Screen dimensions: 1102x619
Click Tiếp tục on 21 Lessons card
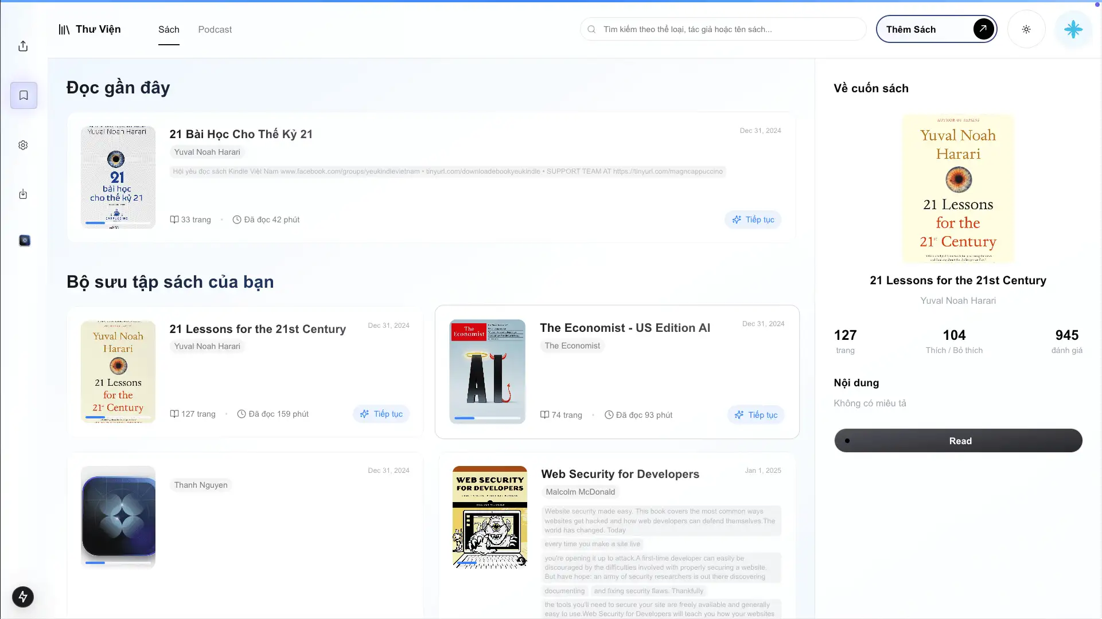click(381, 414)
